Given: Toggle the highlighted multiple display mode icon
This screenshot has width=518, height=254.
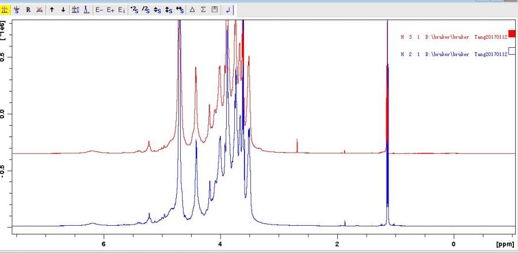Looking at the screenshot, I should (x=5, y=10).
